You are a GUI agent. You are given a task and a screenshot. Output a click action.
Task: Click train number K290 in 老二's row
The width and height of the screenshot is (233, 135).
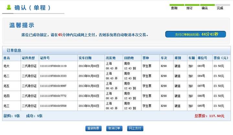coord(164,76)
